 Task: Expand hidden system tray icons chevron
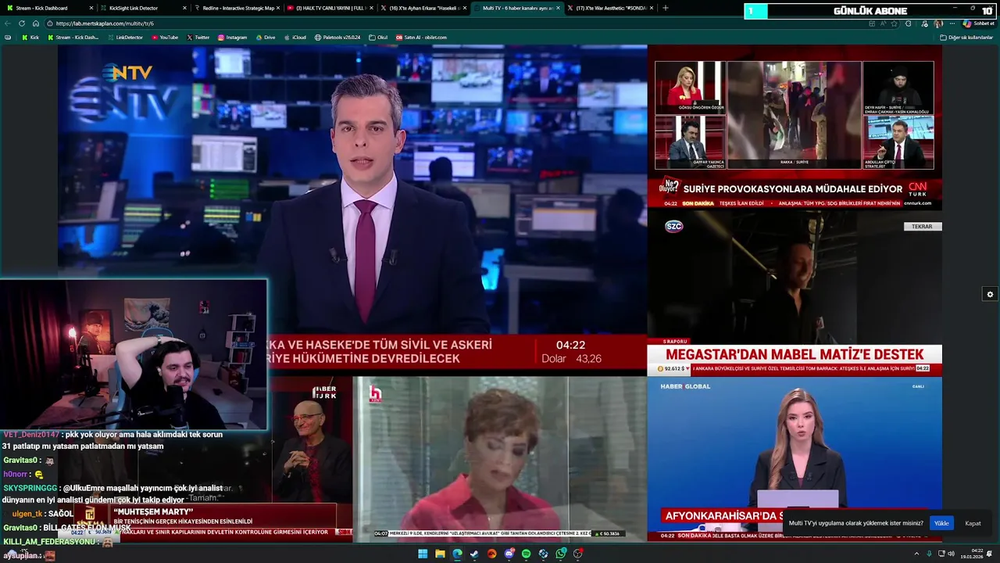coord(916,554)
